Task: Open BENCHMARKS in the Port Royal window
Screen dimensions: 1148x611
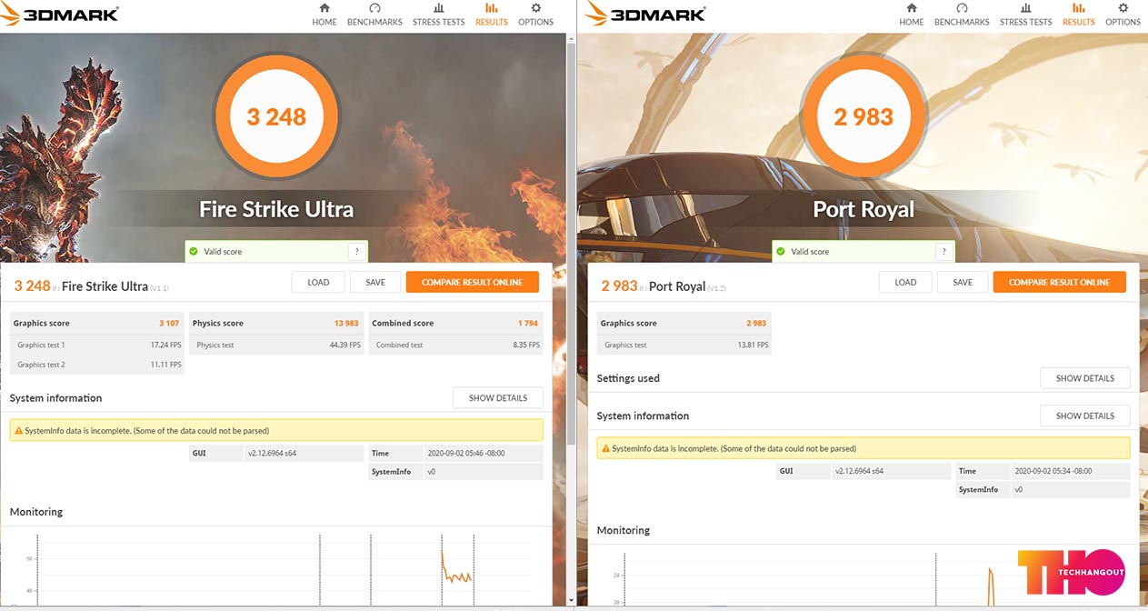Action: pos(962,15)
